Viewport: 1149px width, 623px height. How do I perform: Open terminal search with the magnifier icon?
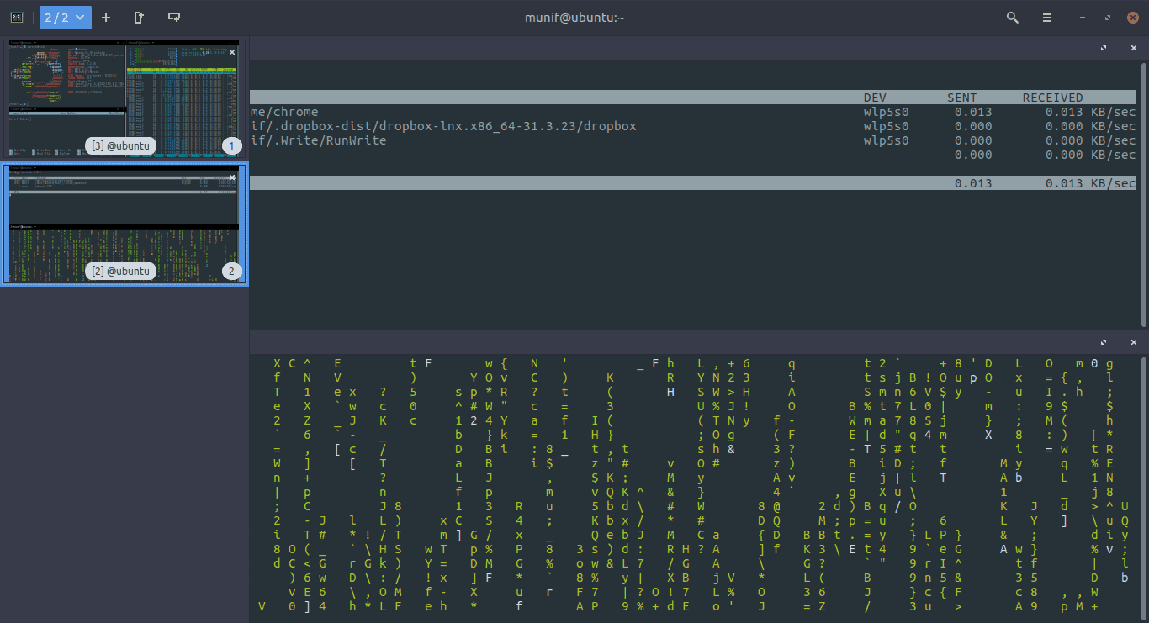click(x=1012, y=17)
